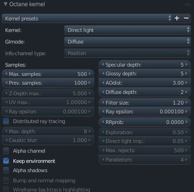Toggle the Alpha shadows checkbox
Viewport: 194px width, 192px height.
[x=6, y=170]
